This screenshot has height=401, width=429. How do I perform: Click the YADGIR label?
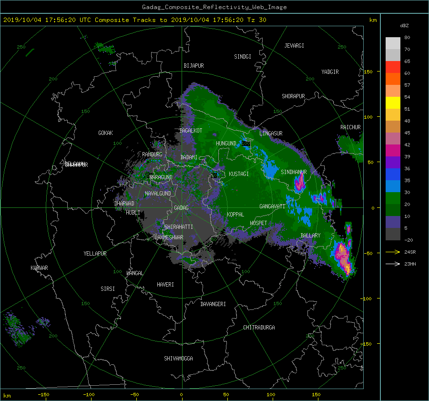[x=330, y=72]
